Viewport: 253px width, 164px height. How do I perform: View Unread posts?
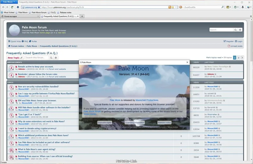[x=235, y=46]
